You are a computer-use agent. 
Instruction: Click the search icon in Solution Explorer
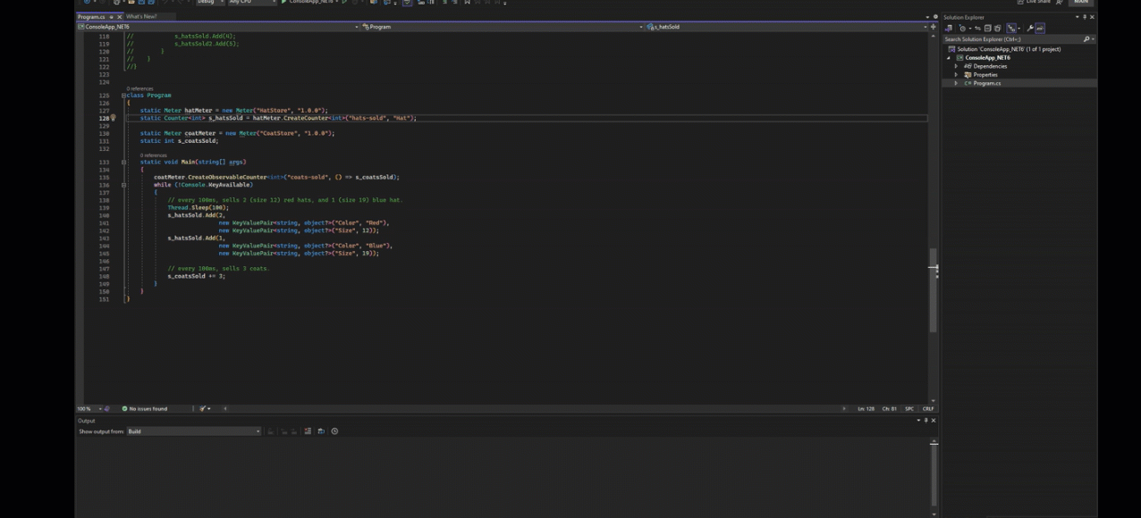(x=1086, y=39)
